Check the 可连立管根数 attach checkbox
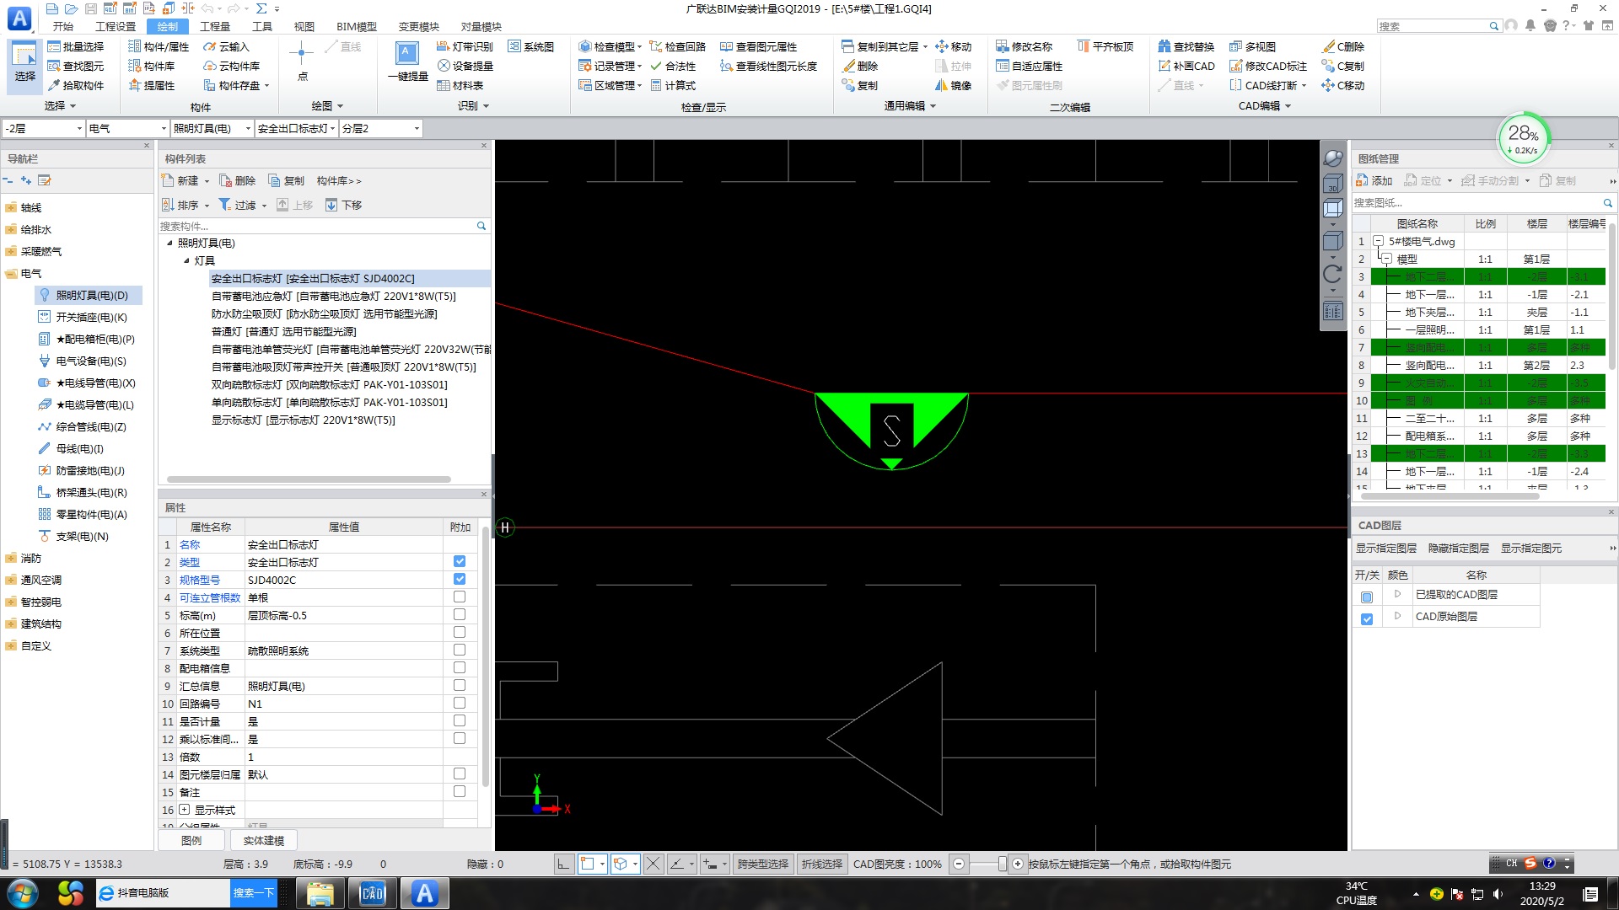 click(460, 597)
